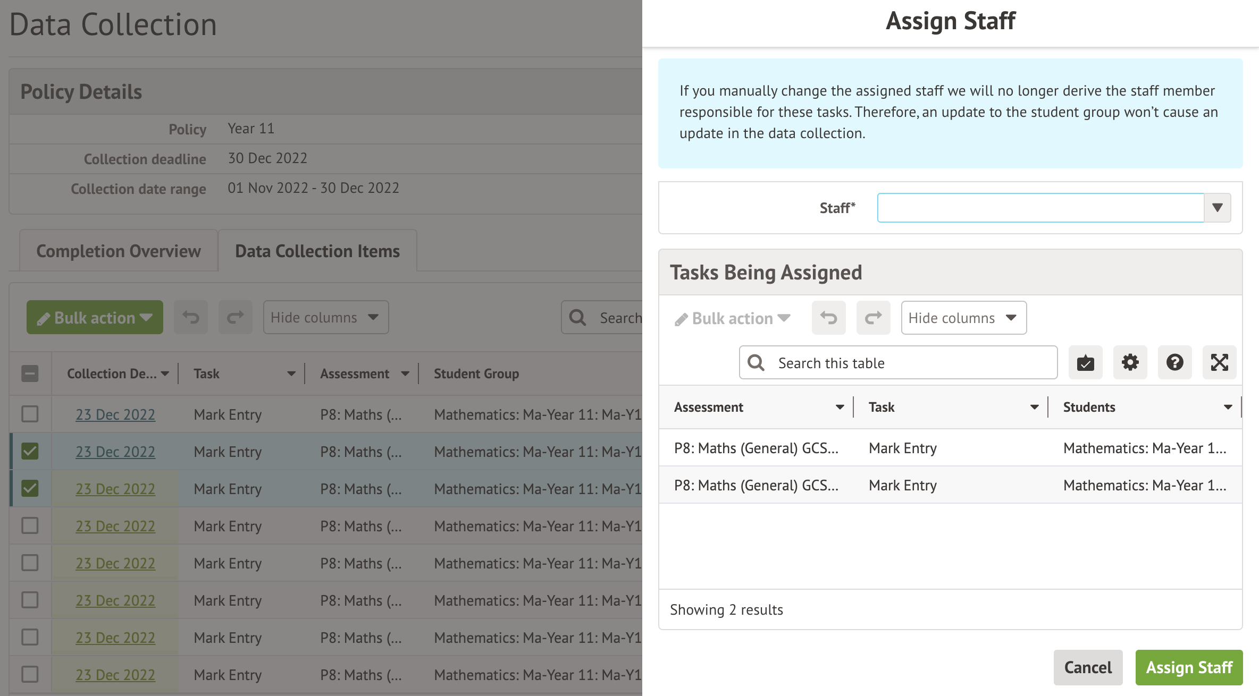Open the green Bulk action menu
This screenshot has height=696, width=1259.
[95, 318]
